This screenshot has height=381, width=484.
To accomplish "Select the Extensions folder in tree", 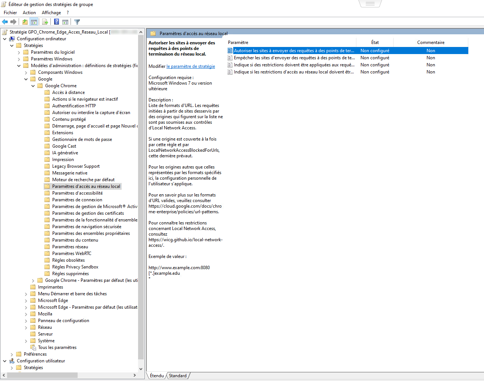I will point(63,133).
